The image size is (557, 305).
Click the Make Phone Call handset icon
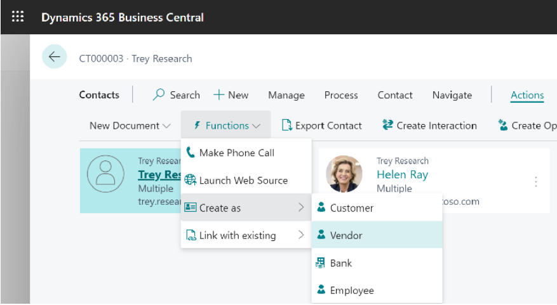point(191,152)
